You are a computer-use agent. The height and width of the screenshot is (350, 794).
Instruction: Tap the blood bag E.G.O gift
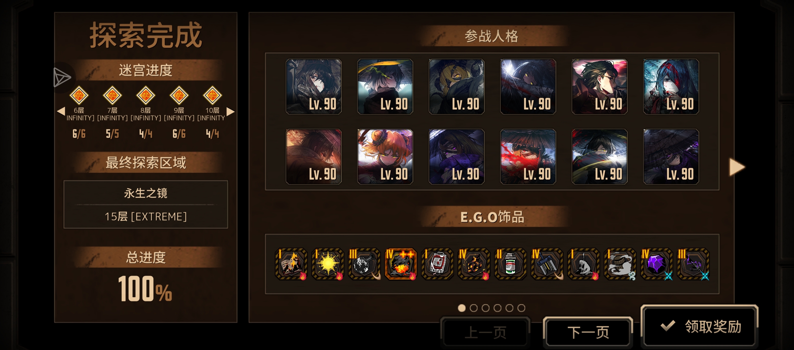click(x=438, y=264)
